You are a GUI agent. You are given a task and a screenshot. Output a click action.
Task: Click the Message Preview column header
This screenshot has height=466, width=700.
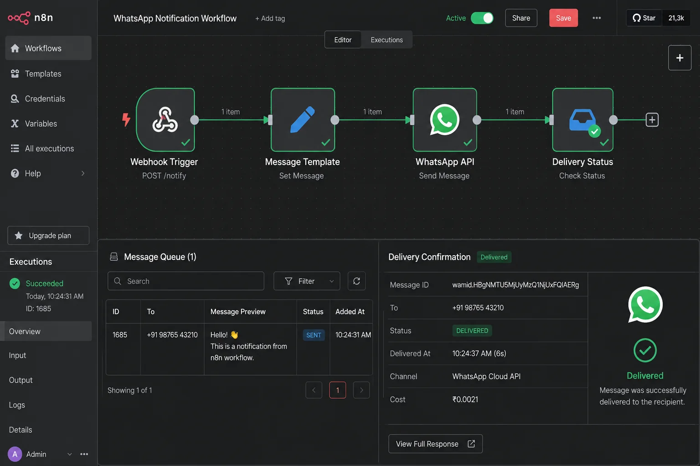238,312
